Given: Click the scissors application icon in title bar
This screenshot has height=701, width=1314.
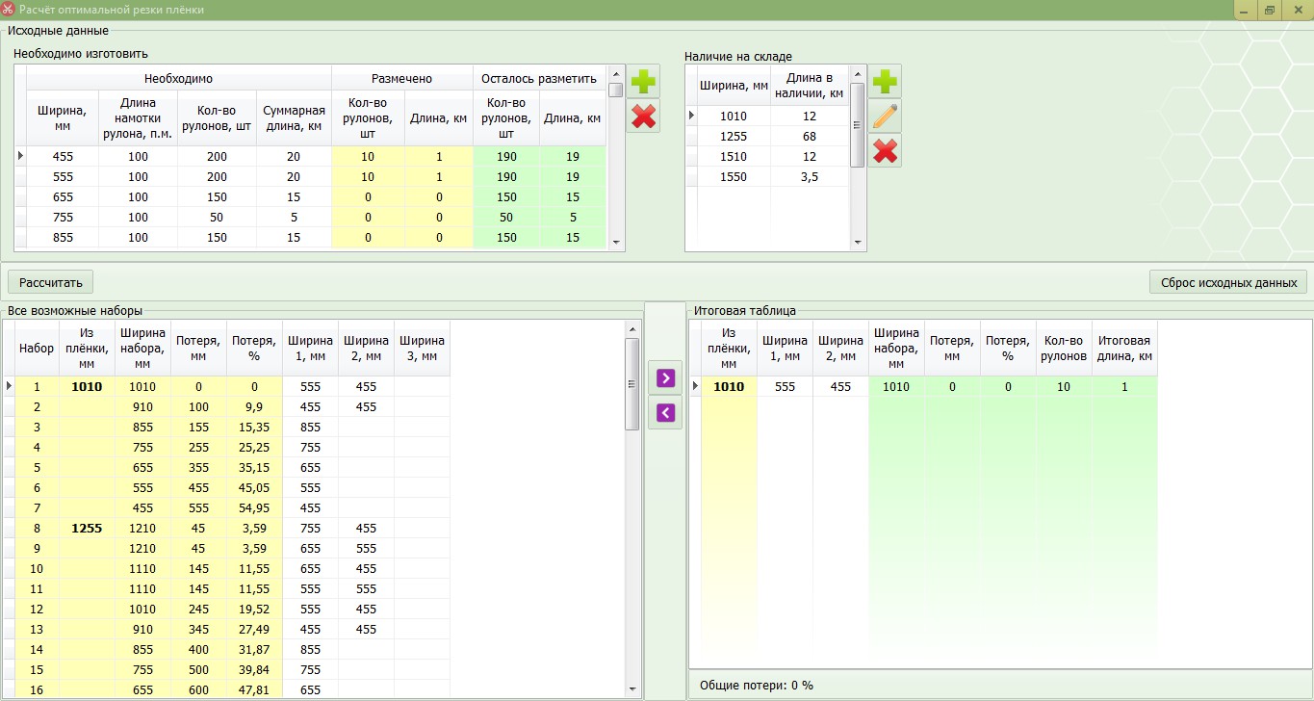Looking at the screenshot, I should 9,10.
